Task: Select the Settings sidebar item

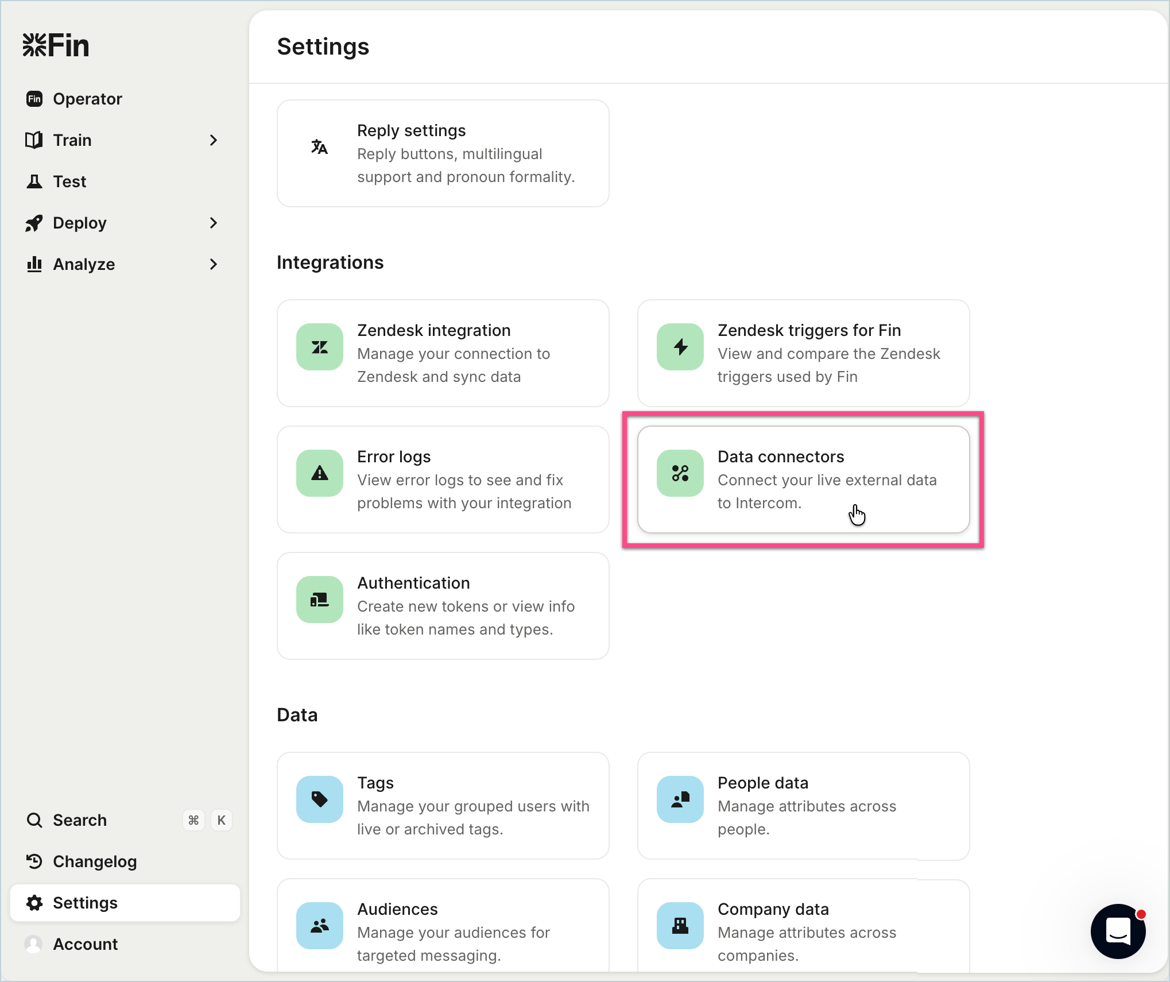Action: tap(125, 903)
